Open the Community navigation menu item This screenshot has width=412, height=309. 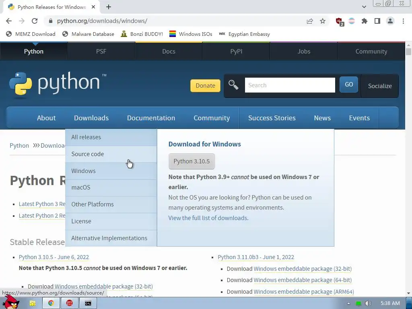click(x=212, y=118)
